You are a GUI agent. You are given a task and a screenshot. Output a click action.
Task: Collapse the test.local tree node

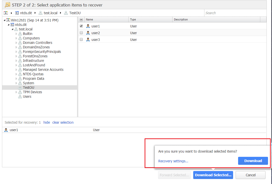(x=12, y=29)
